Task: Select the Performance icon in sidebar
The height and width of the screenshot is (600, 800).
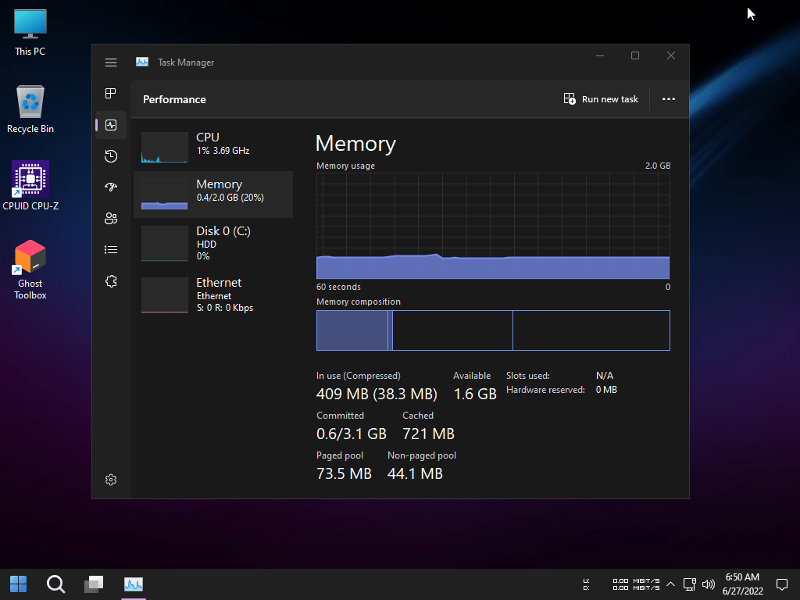Action: 111,125
